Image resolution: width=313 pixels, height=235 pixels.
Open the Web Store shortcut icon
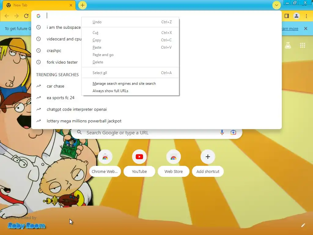pos(174,157)
